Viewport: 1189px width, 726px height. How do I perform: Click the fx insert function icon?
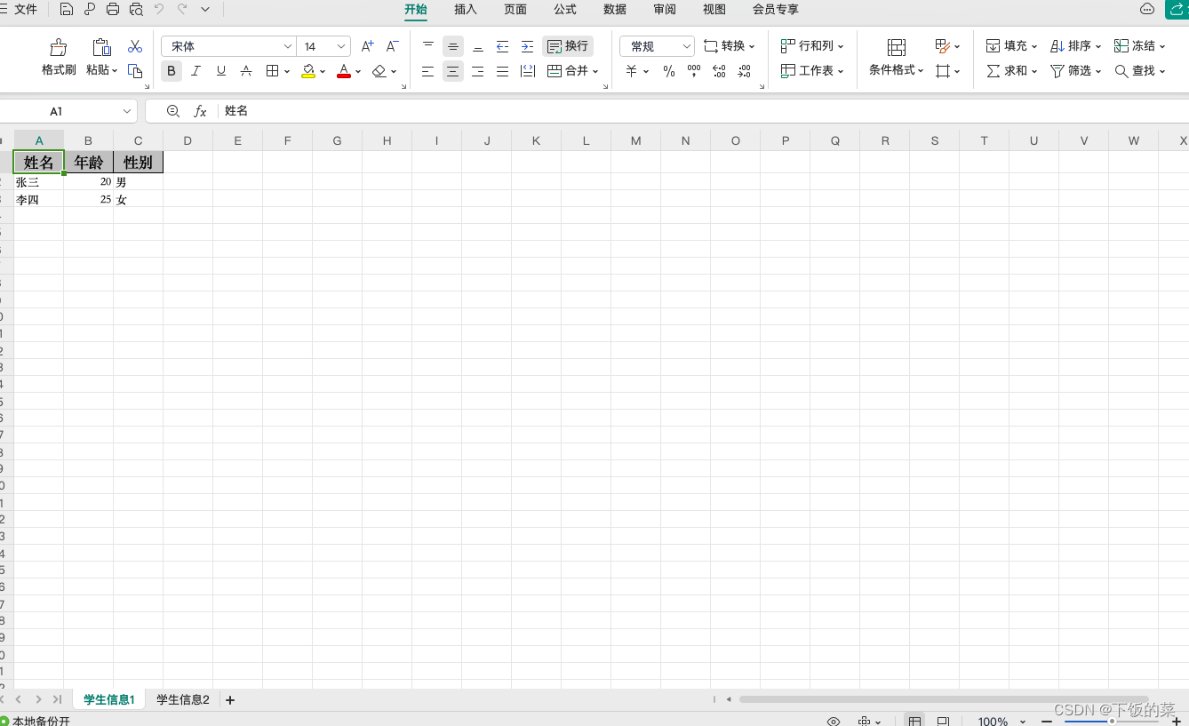(201, 111)
